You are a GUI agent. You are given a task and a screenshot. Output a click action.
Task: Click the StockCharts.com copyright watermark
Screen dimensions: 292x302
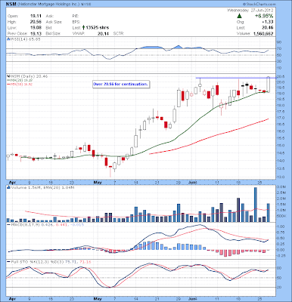(x=259, y=5)
